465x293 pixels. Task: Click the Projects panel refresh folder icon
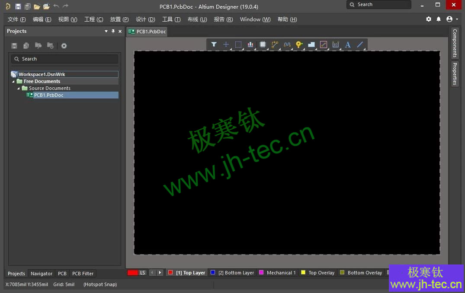[x=51, y=46]
